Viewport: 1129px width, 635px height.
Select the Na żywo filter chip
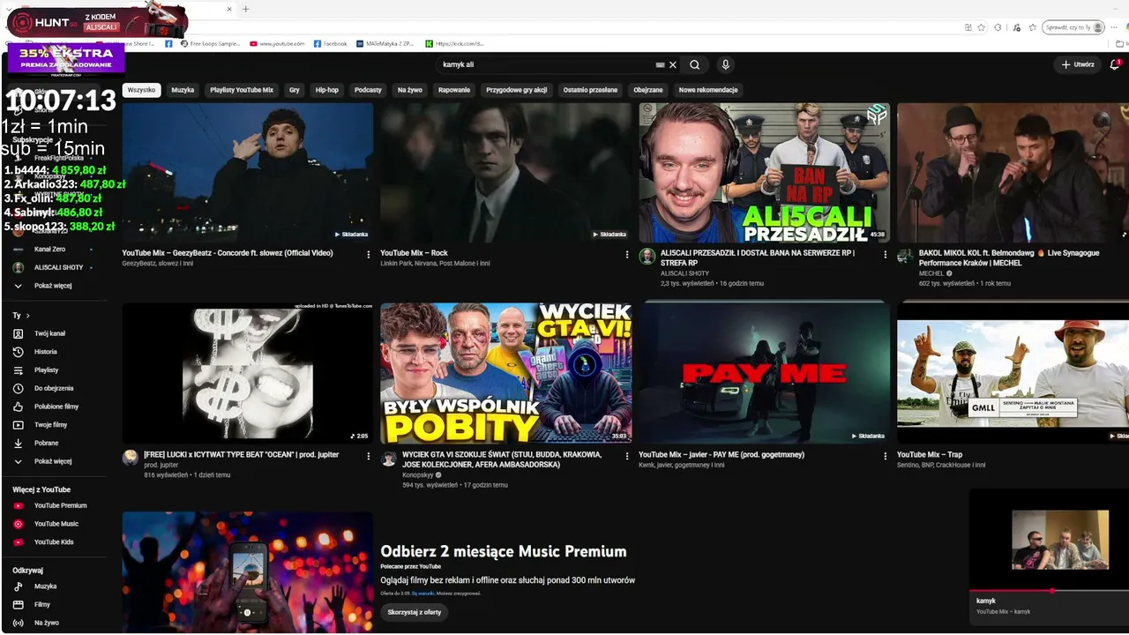pyautogui.click(x=410, y=90)
